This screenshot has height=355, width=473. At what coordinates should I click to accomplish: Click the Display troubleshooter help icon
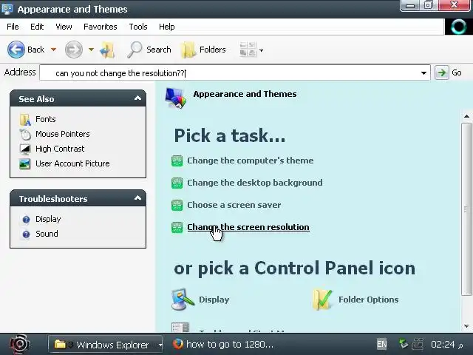pos(27,220)
